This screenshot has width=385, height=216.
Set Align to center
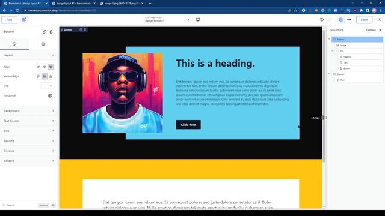(45, 67)
